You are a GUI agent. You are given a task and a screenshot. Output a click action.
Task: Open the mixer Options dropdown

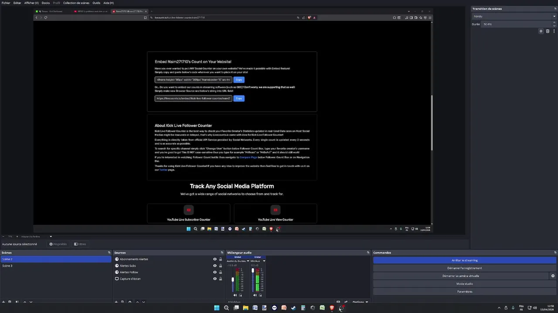point(360,302)
